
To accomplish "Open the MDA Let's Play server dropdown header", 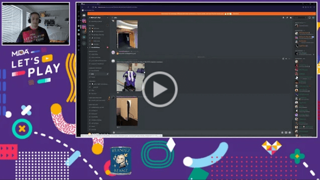I will tap(99, 18).
